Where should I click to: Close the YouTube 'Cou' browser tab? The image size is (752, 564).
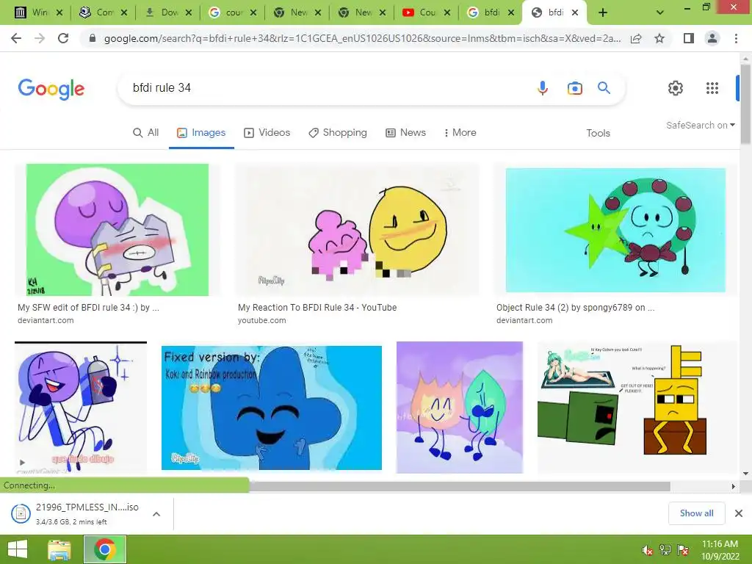[x=447, y=13]
